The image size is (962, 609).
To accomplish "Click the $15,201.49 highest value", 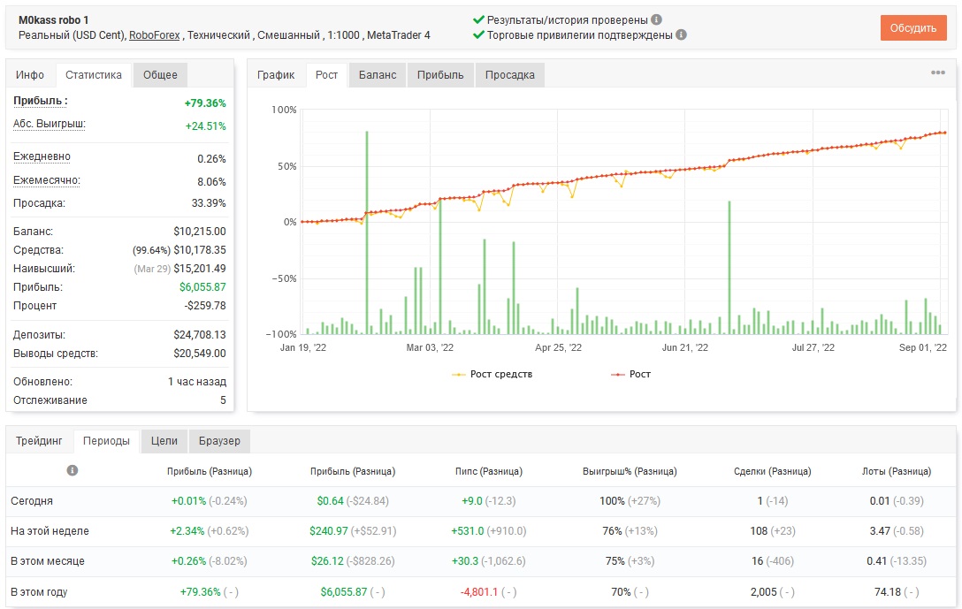I will click(x=200, y=269).
